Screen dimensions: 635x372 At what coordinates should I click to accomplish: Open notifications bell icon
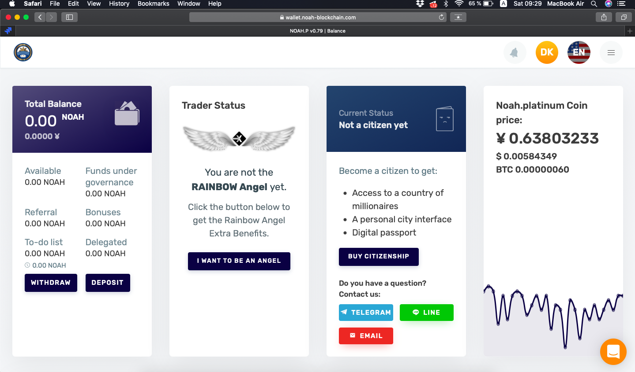515,52
